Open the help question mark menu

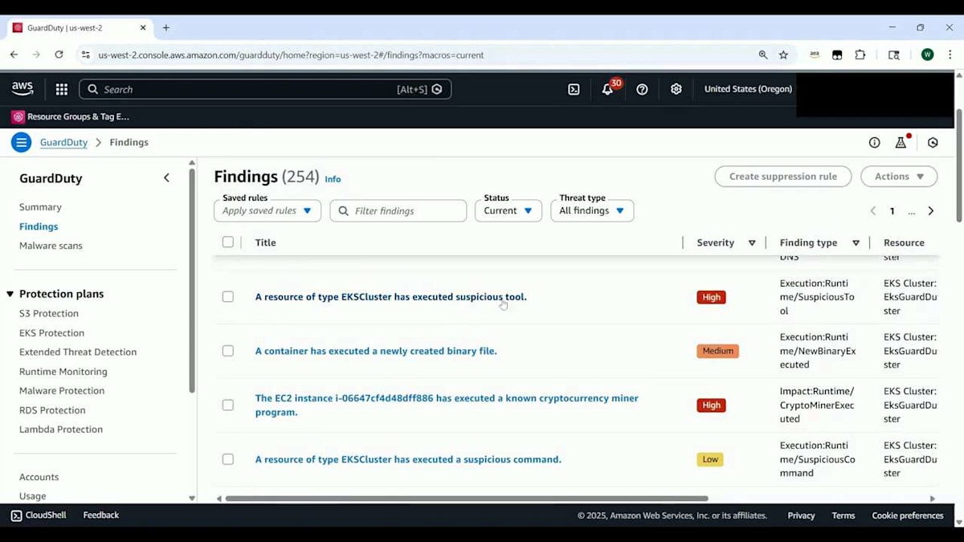tap(642, 89)
